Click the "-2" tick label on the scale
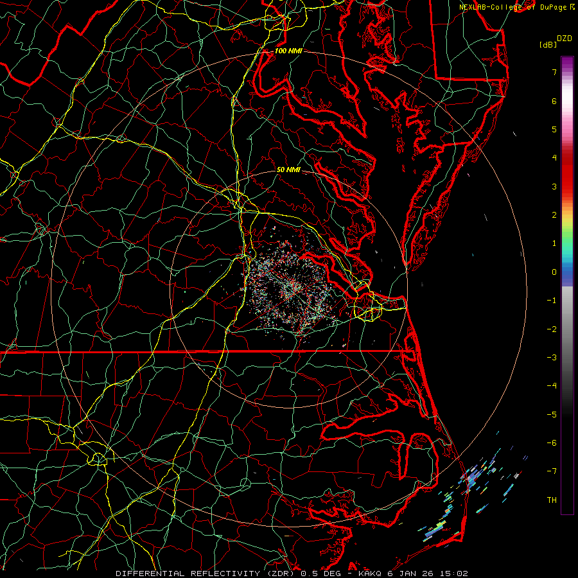Screen dimensions: 578x578 coord(552,329)
